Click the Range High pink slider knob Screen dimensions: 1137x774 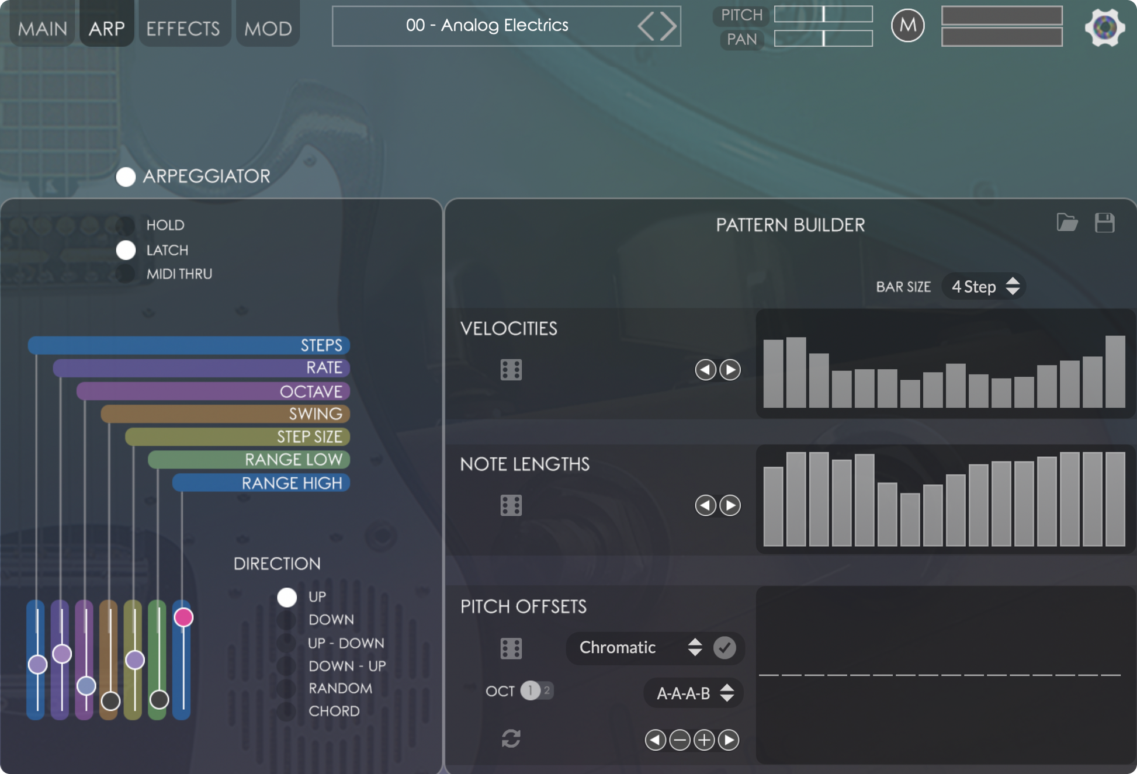click(183, 617)
